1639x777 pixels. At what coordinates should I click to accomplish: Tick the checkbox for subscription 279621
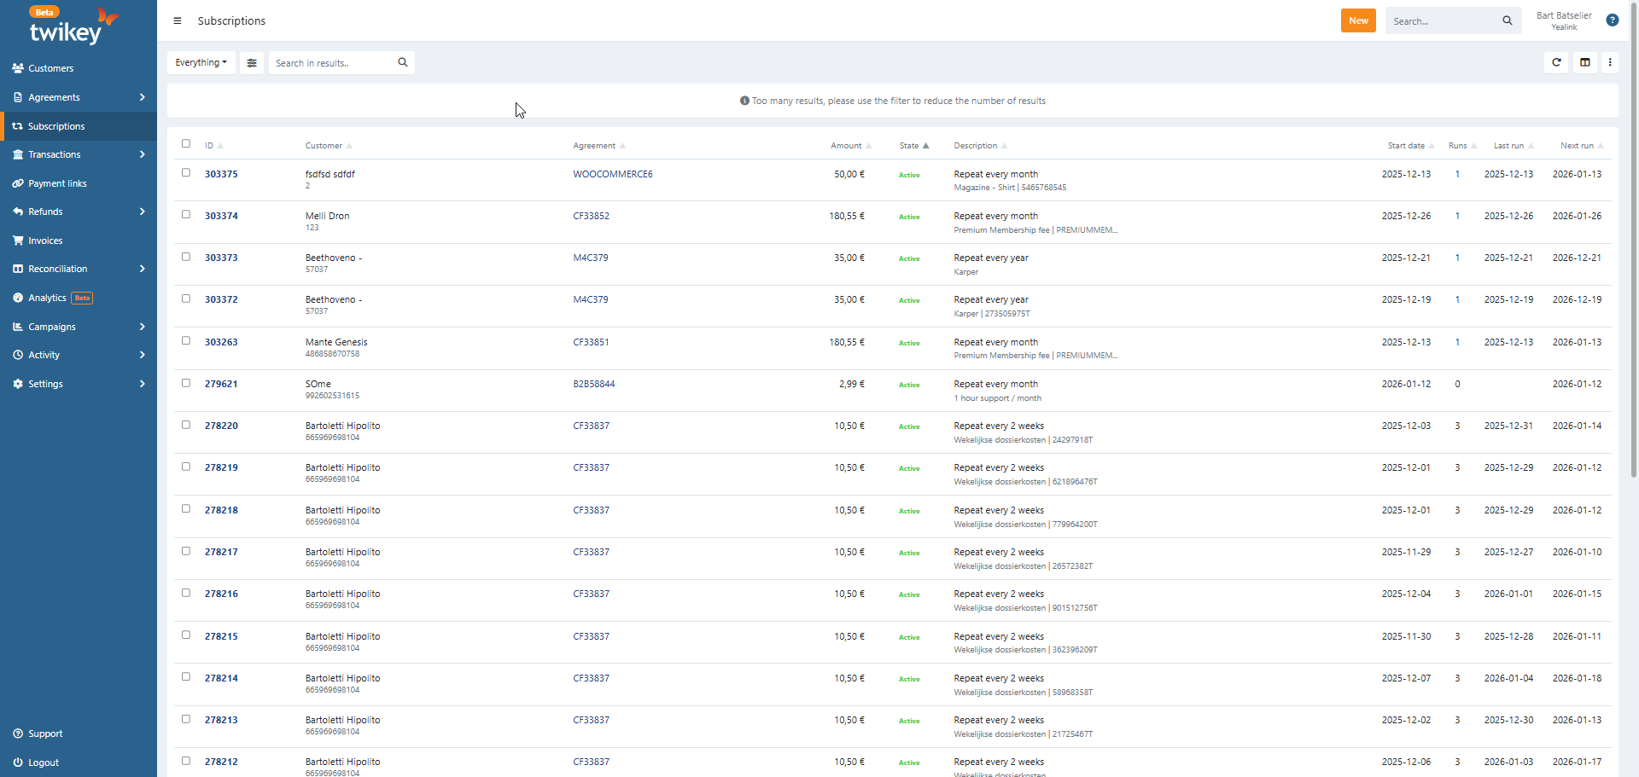(x=186, y=383)
